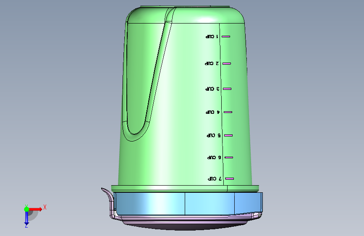This screenshot has width=364, height=236.
Task: Select the mirrored "2 CUP" label
Action: coord(212,63)
